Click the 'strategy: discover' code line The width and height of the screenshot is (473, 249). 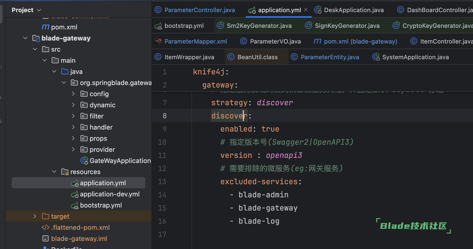click(x=252, y=103)
